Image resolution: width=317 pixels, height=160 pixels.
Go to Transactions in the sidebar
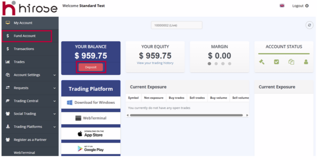point(24,49)
